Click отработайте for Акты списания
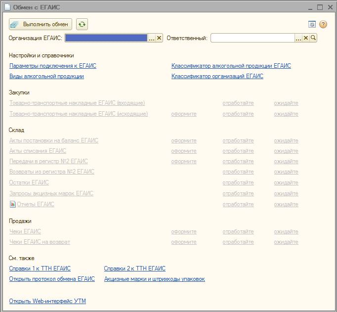The image size is (337, 312). pos(238,151)
